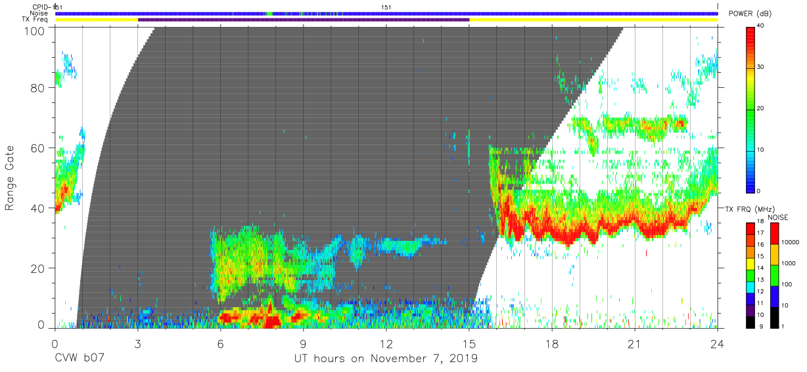
Task: Pick TX FRQ swatch between 15 and 16
Action: [750, 251]
